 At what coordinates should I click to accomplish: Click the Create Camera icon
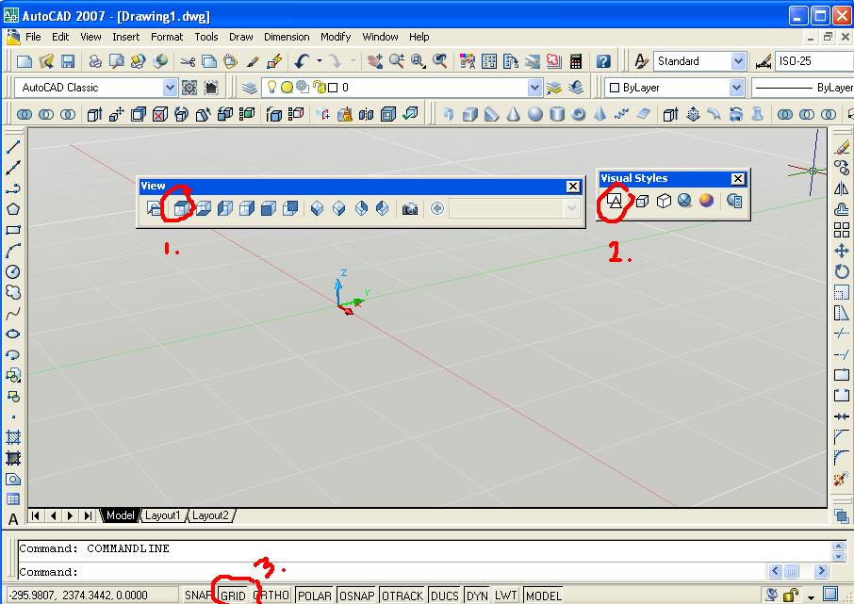coord(410,208)
